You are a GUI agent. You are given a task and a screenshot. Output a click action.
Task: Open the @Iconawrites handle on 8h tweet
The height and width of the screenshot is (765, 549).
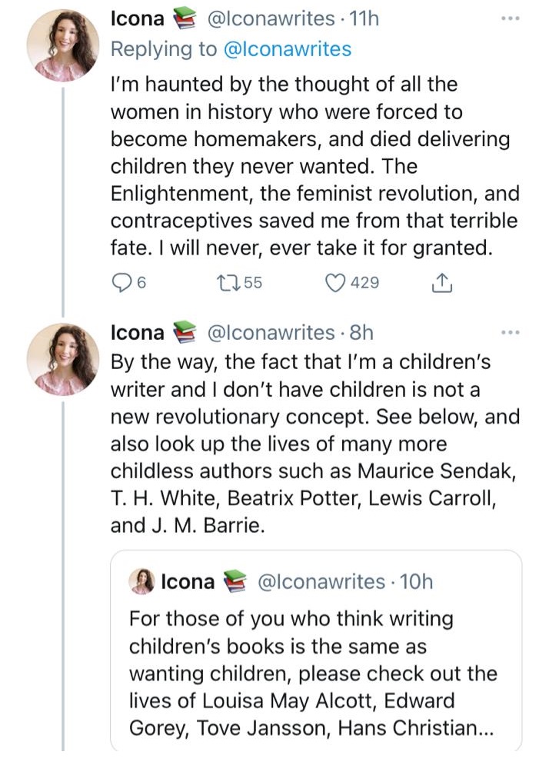pyautogui.click(x=271, y=333)
